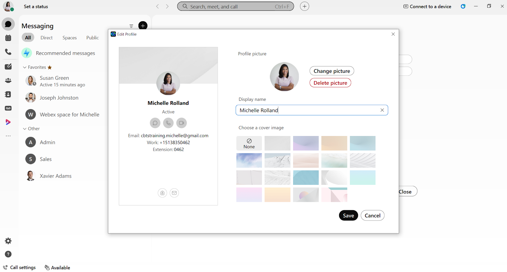Viewport: 507px width, 272px height.
Task: Open the Whiteboards icon in sidebar
Action: click(x=8, y=67)
